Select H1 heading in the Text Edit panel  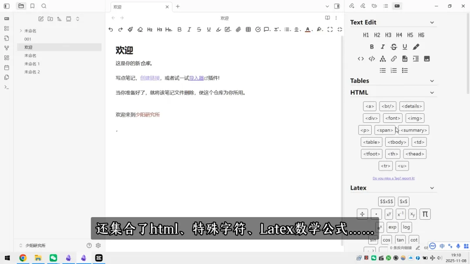[x=366, y=35]
